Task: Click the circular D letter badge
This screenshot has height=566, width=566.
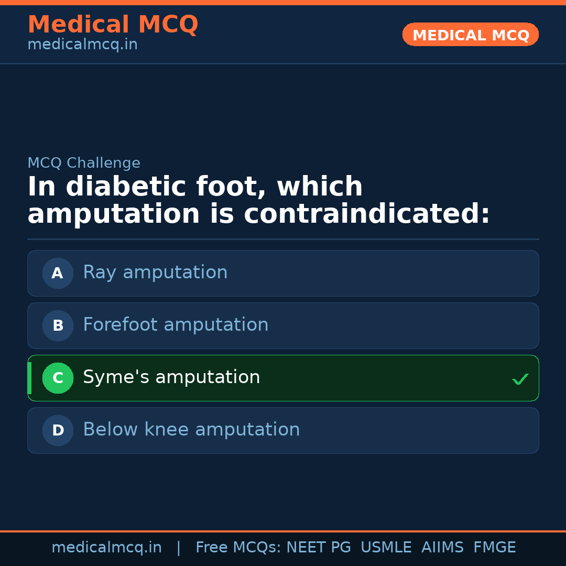Action: coord(58,430)
